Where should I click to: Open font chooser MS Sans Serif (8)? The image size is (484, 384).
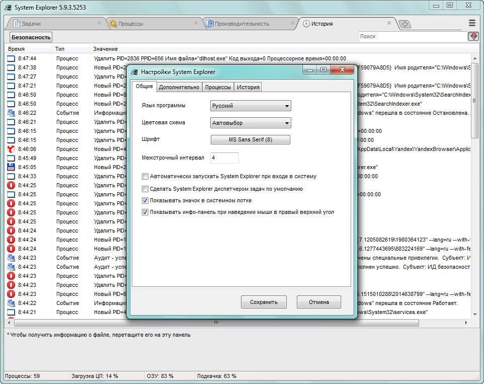(251, 139)
